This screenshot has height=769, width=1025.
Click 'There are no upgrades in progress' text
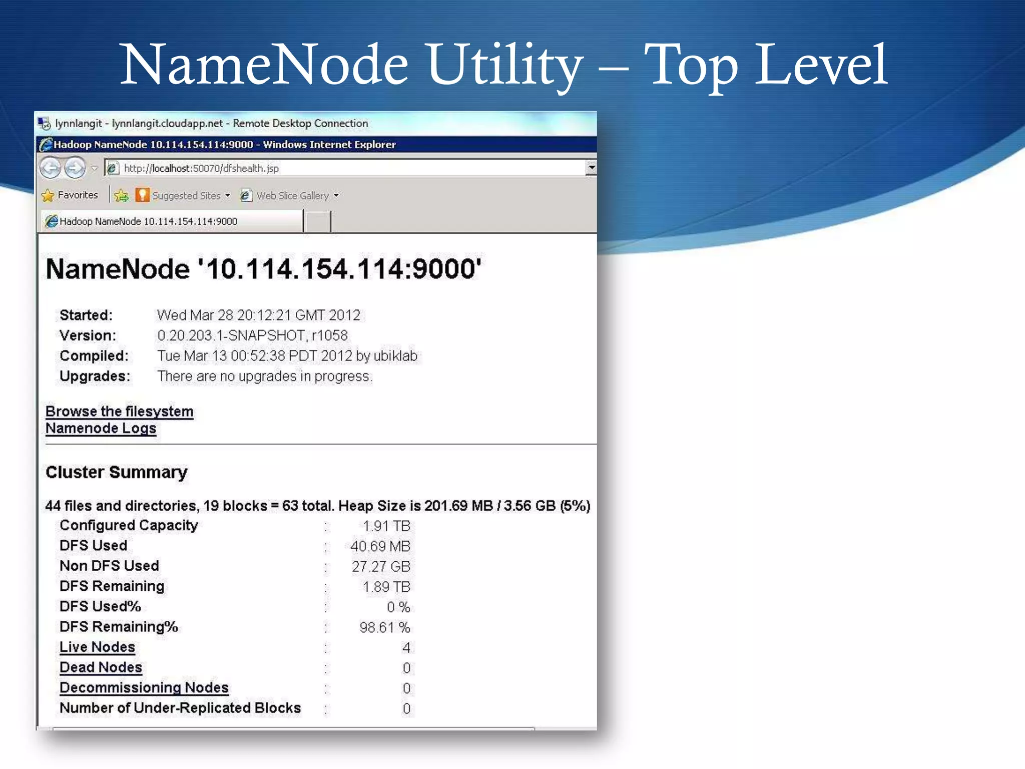(265, 376)
